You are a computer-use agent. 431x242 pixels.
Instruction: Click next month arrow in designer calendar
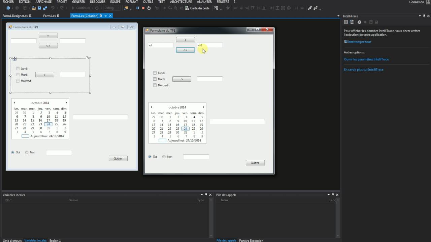coord(66,103)
